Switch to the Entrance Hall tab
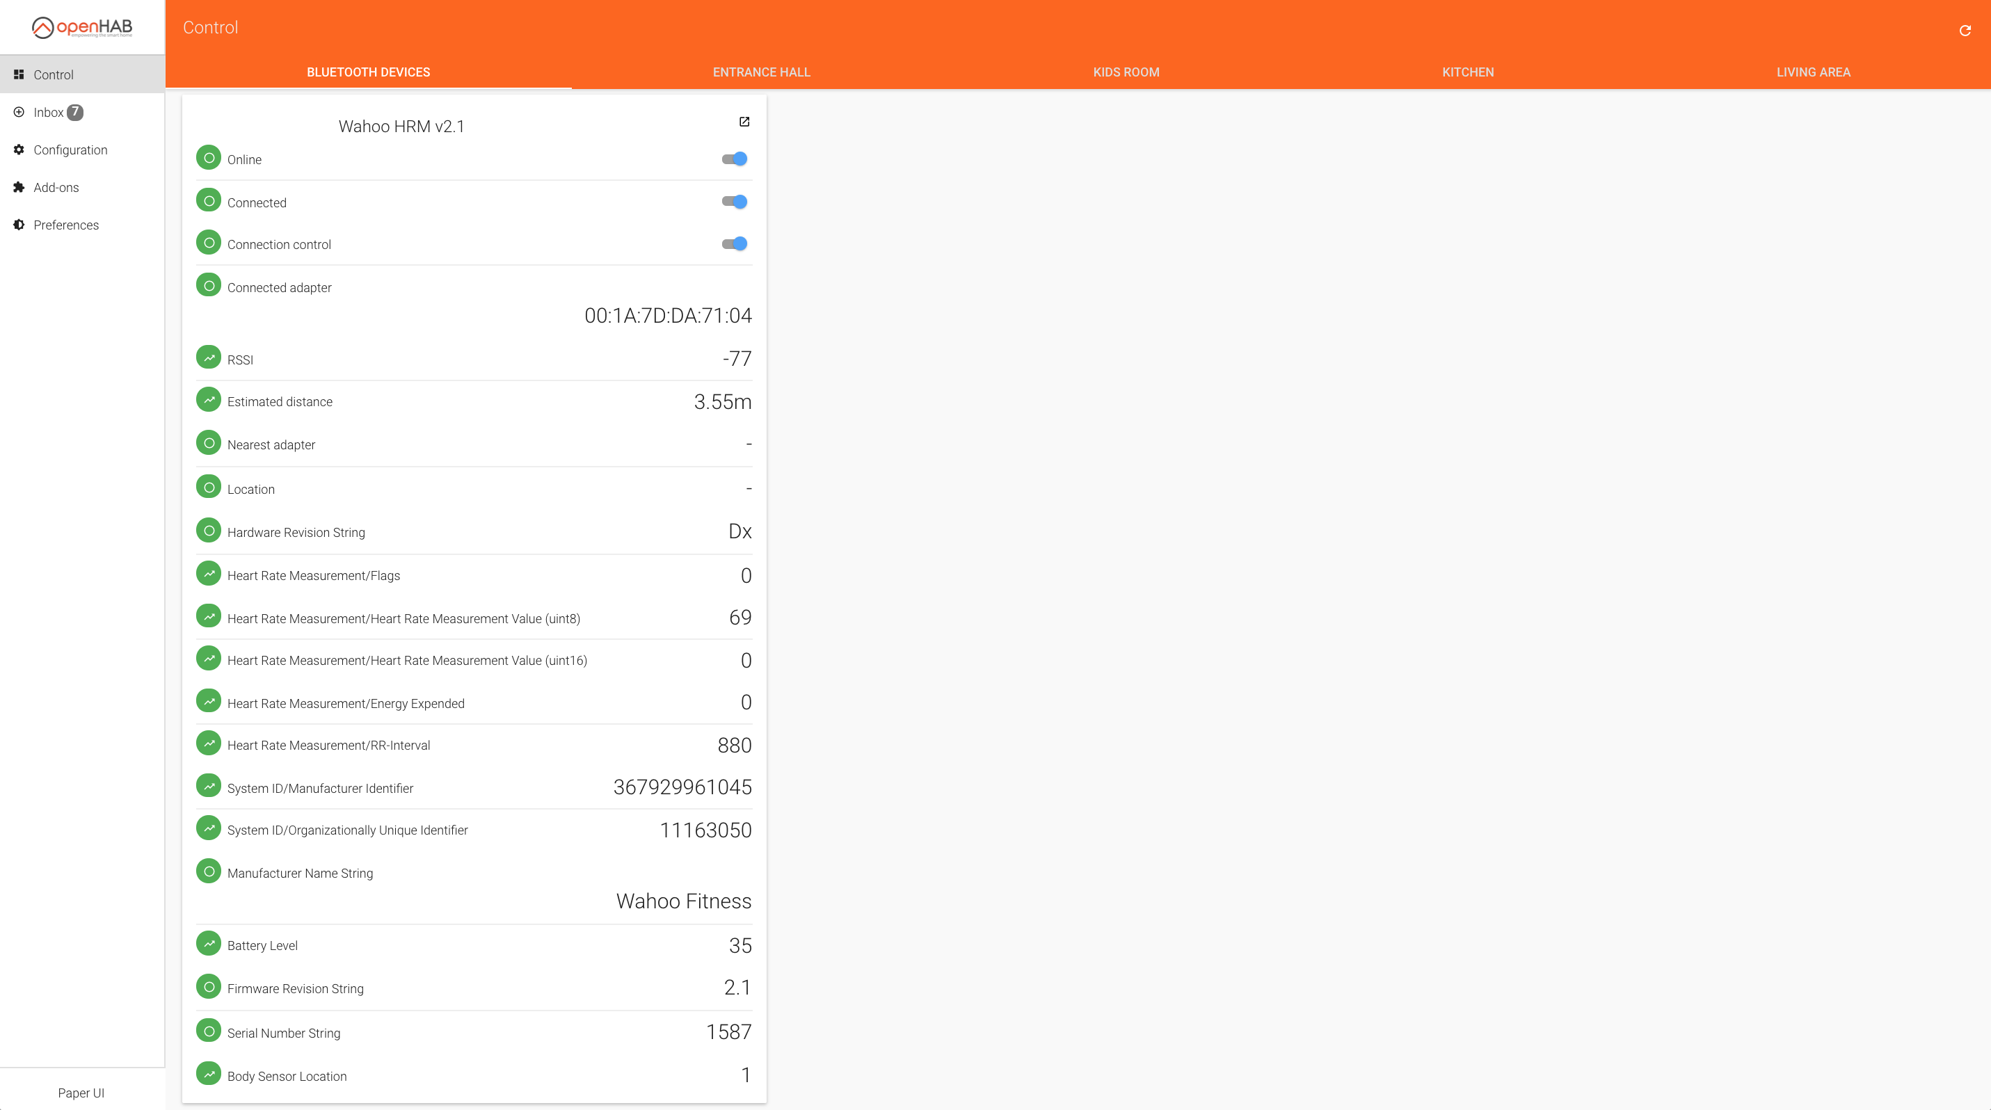1991x1110 pixels. [761, 72]
